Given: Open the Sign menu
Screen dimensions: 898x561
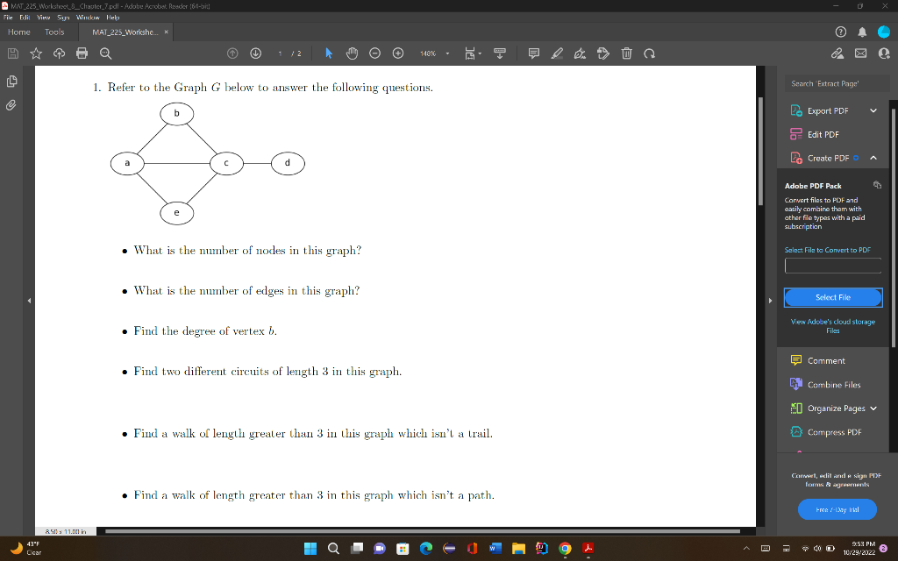Looking at the screenshot, I should 63,18.
